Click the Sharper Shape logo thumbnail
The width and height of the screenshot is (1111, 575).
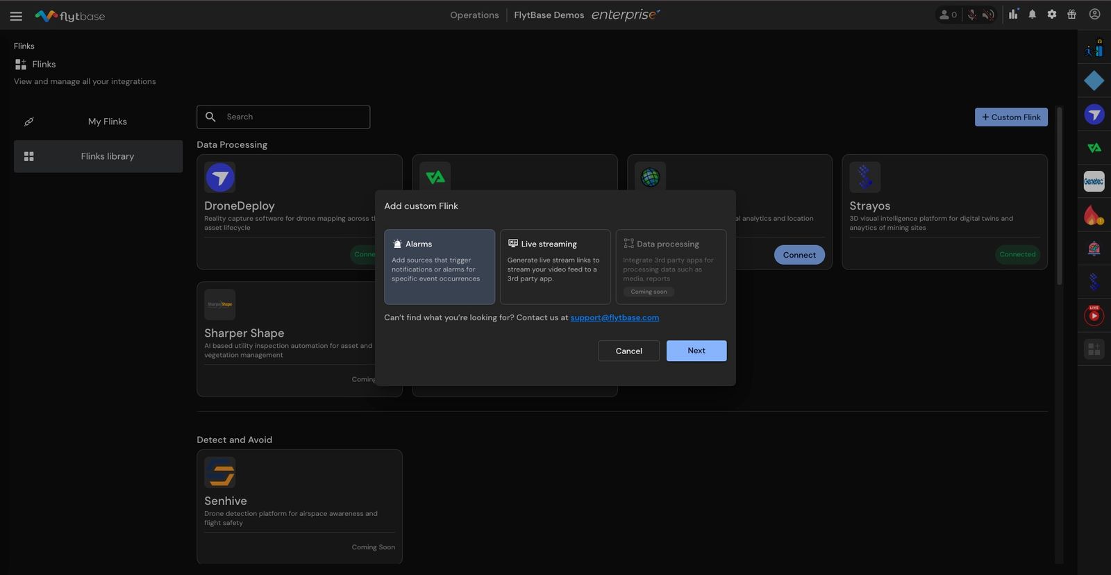pos(220,305)
